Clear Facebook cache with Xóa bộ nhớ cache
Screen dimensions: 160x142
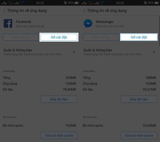click(59, 136)
